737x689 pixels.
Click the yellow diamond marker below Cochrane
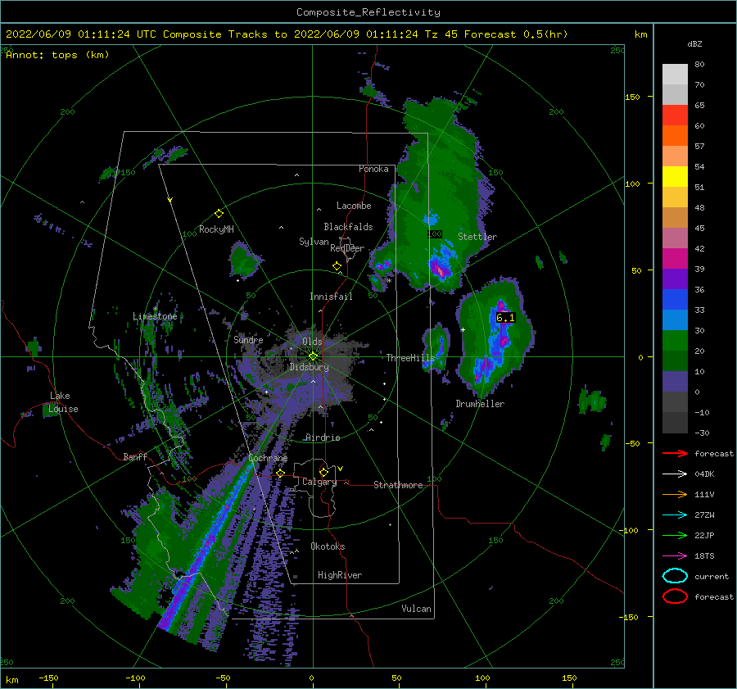[x=281, y=474]
